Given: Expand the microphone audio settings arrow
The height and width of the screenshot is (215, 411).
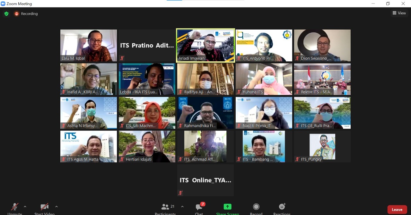Looking at the screenshot, I should pyautogui.click(x=25, y=207).
